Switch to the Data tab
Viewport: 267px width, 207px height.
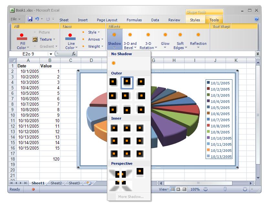[155, 20]
